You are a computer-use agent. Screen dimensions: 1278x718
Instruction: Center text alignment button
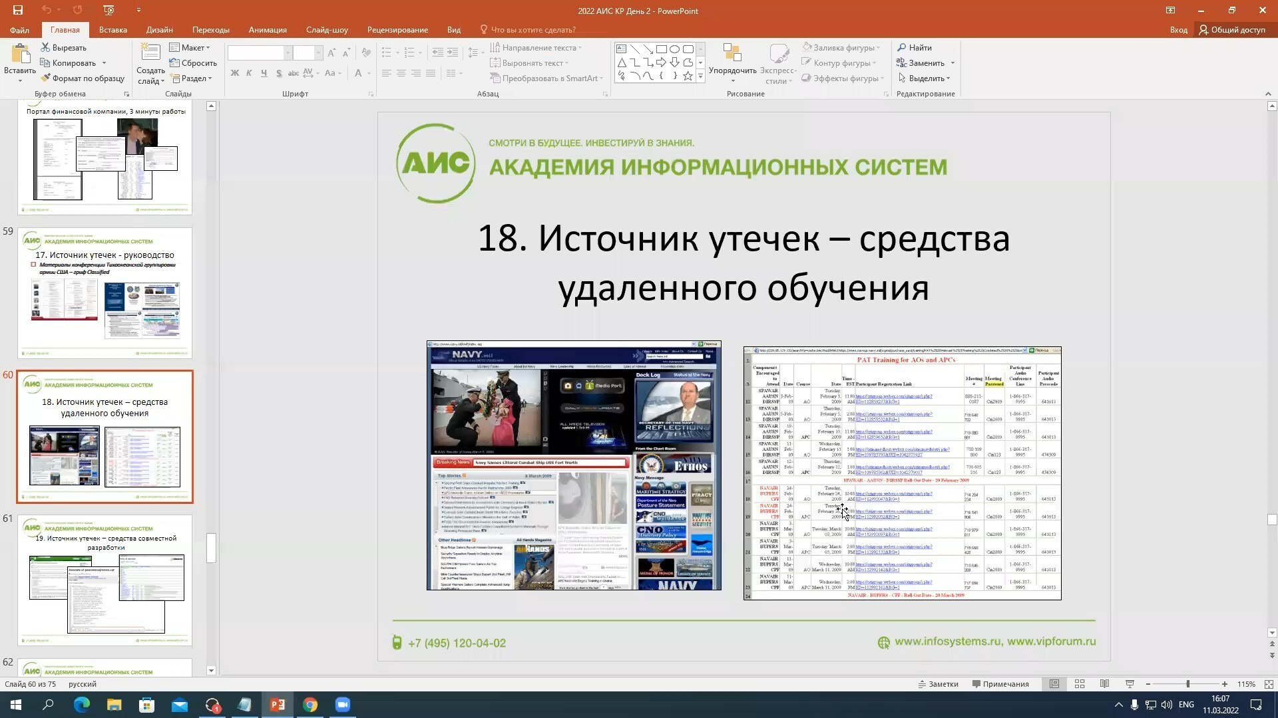(x=401, y=73)
